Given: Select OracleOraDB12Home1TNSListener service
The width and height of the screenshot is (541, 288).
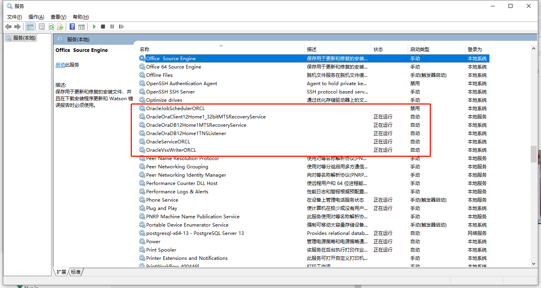Looking at the screenshot, I should (x=186, y=133).
